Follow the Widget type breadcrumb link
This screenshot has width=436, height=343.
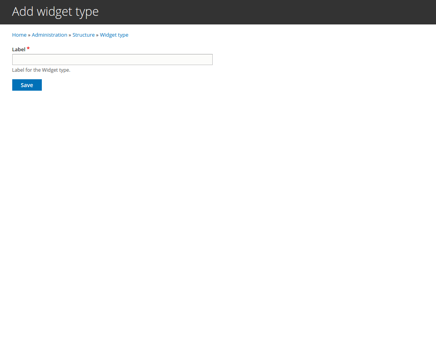point(114,35)
